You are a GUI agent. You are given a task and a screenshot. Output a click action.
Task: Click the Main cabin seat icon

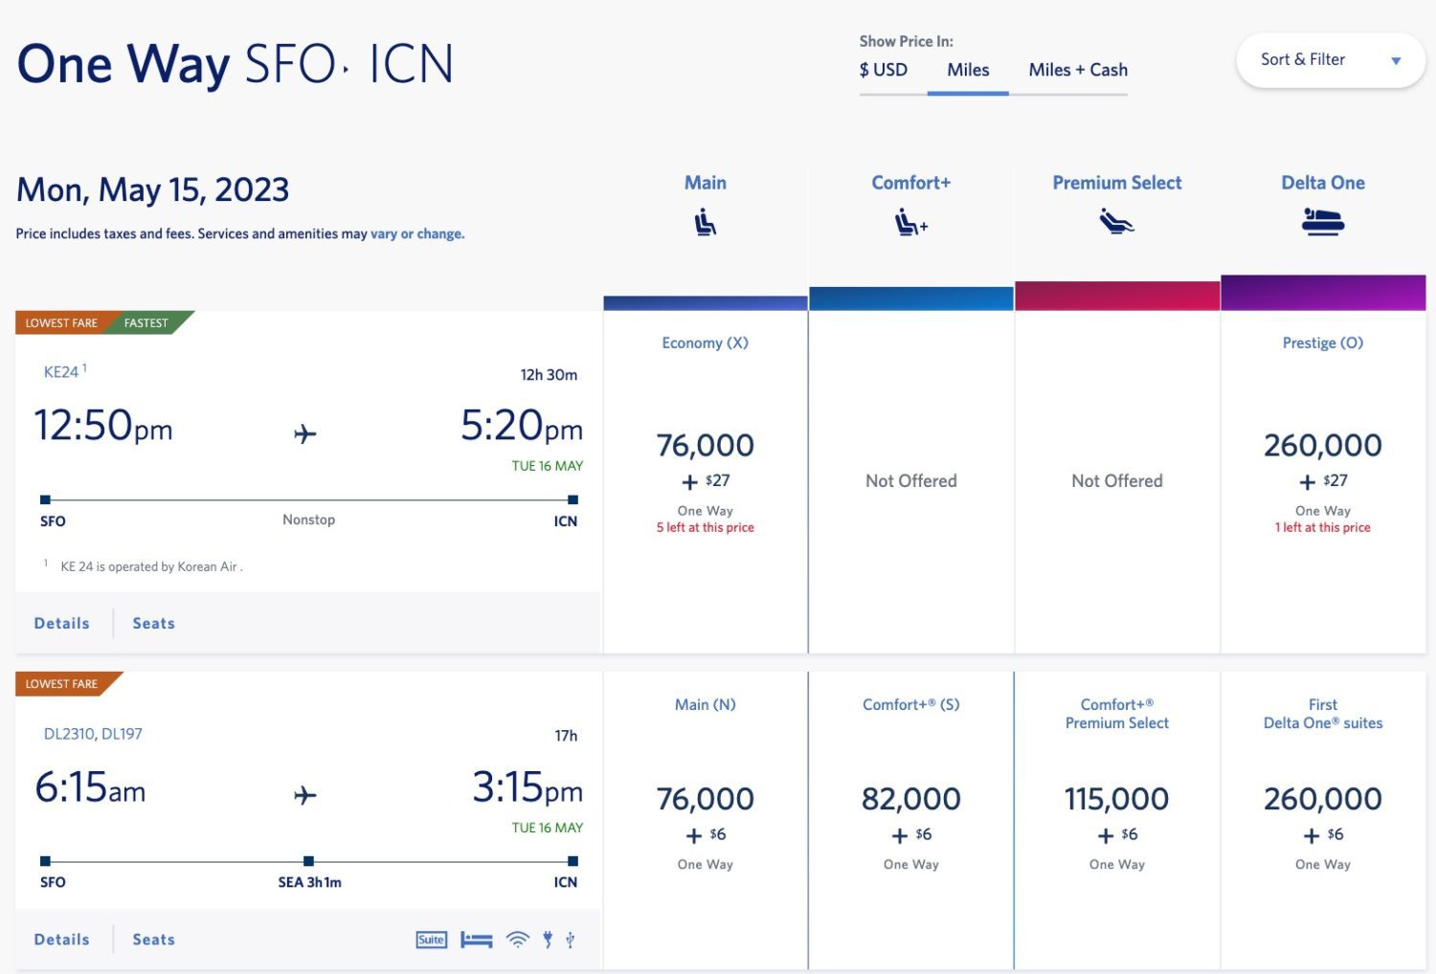click(x=705, y=223)
